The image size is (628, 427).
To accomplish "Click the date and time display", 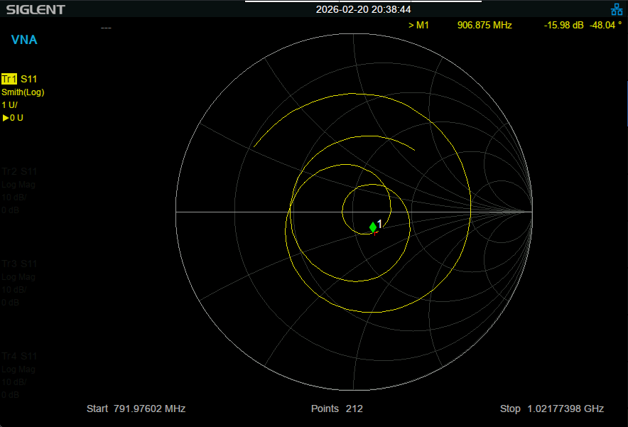I will click(x=363, y=9).
